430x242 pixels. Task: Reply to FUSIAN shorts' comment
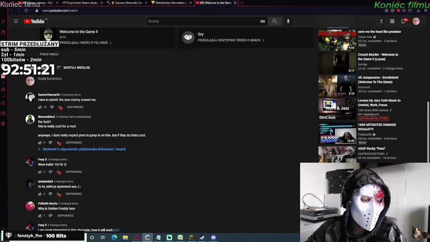pyautogui.click(x=66, y=216)
